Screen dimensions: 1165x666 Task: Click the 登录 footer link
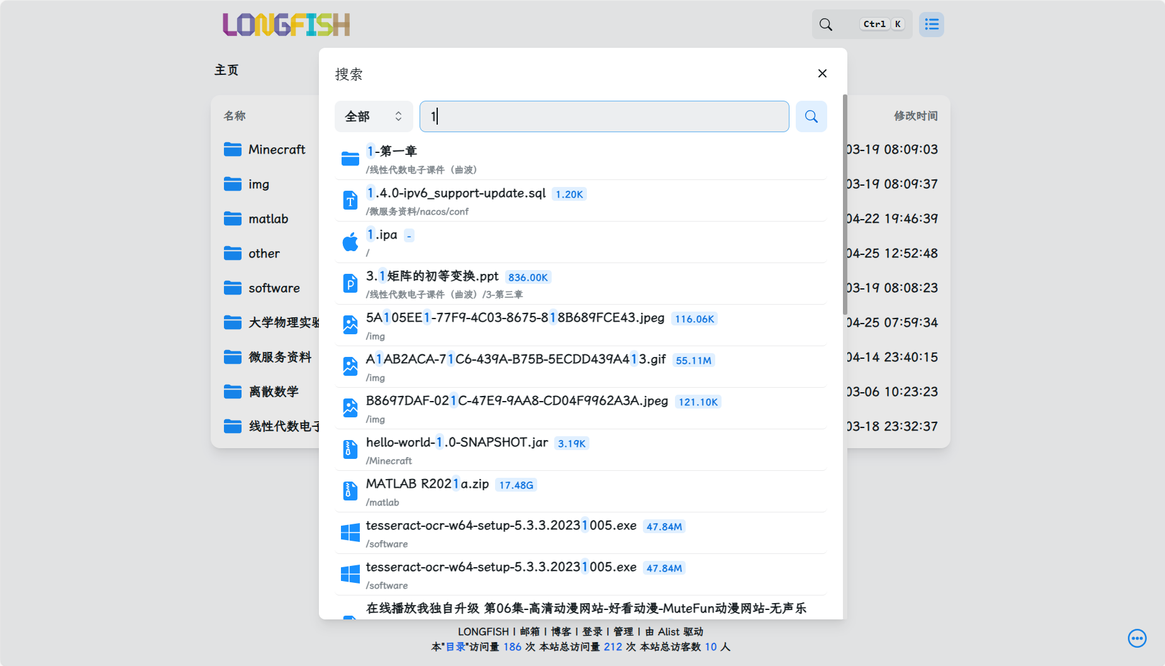point(592,631)
